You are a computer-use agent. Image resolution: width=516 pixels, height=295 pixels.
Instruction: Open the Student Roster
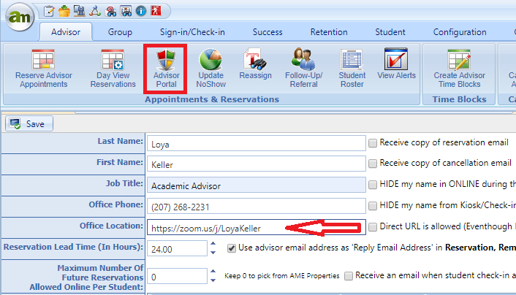pos(352,69)
